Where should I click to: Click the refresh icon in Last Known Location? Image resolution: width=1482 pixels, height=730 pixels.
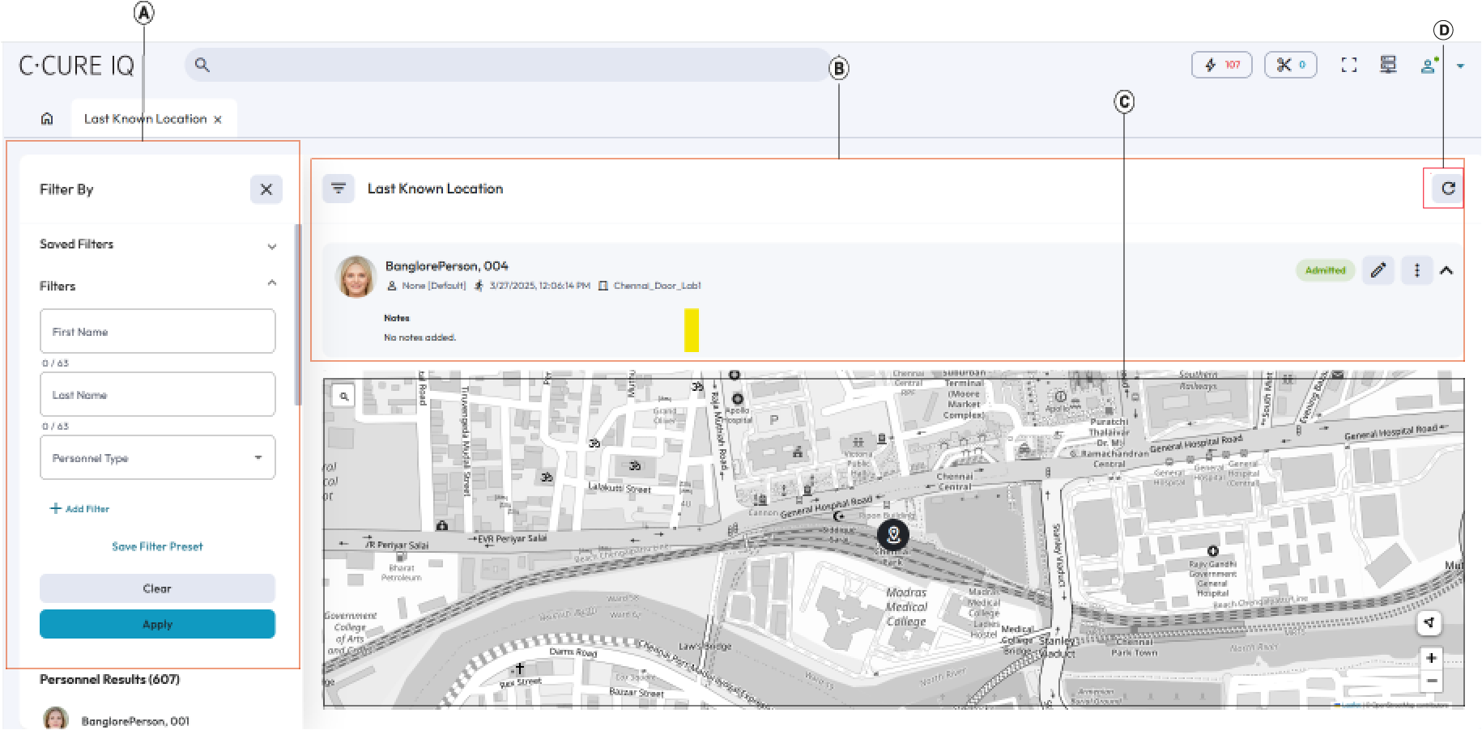pos(1448,189)
